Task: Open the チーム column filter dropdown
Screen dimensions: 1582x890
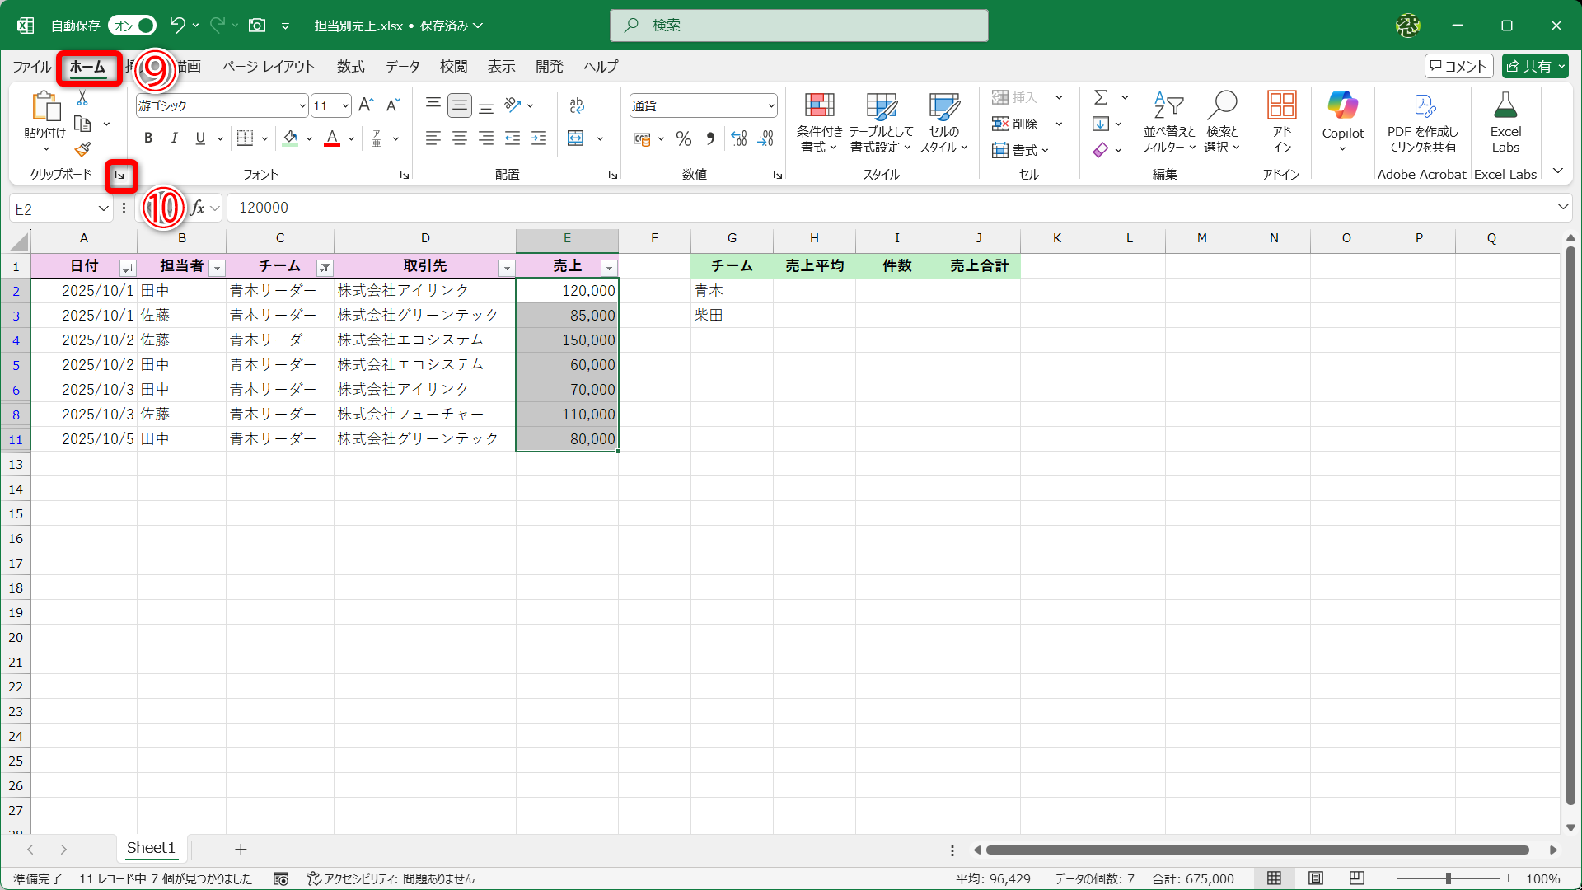Action: 325,268
